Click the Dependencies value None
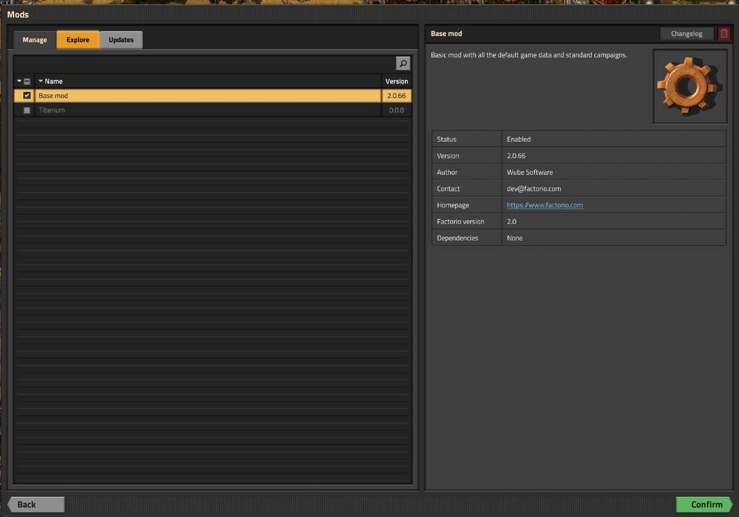Image resolution: width=739 pixels, height=517 pixels. click(x=515, y=238)
